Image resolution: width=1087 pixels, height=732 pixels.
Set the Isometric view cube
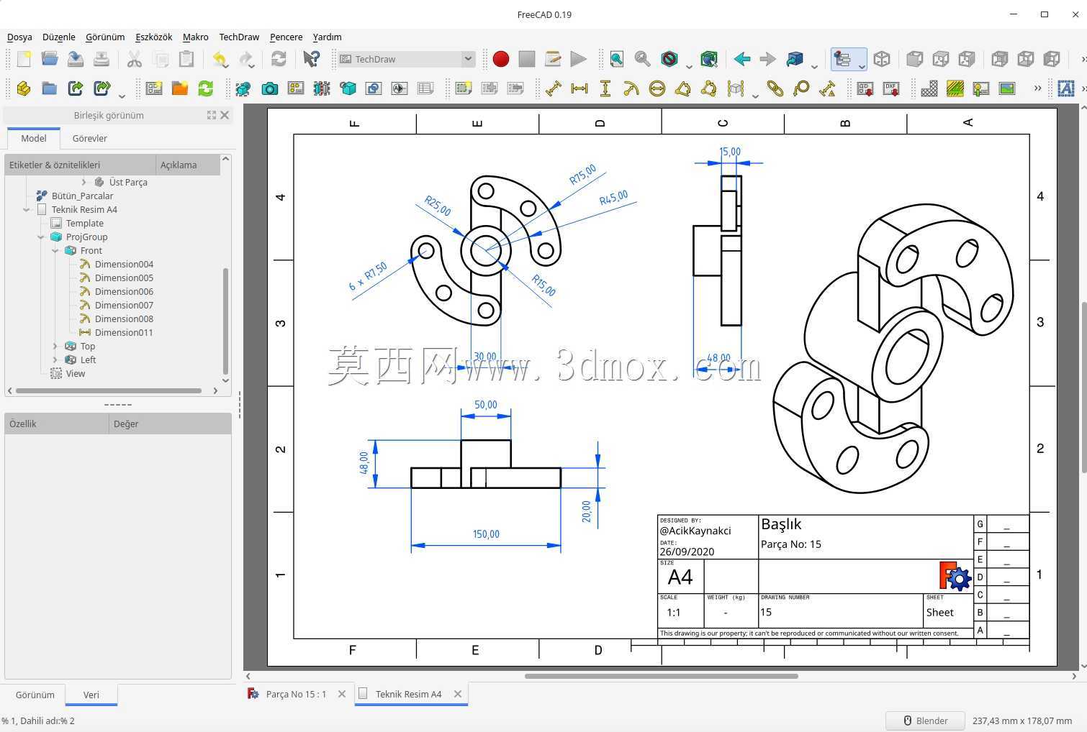(x=882, y=59)
